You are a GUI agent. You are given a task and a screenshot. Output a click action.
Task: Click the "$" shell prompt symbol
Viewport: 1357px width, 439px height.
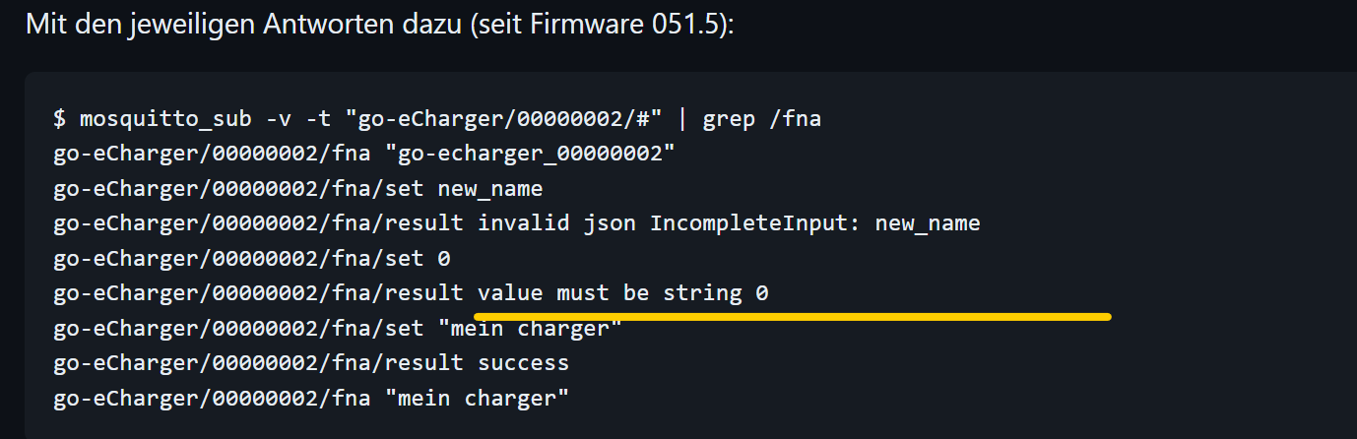click(59, 120)
